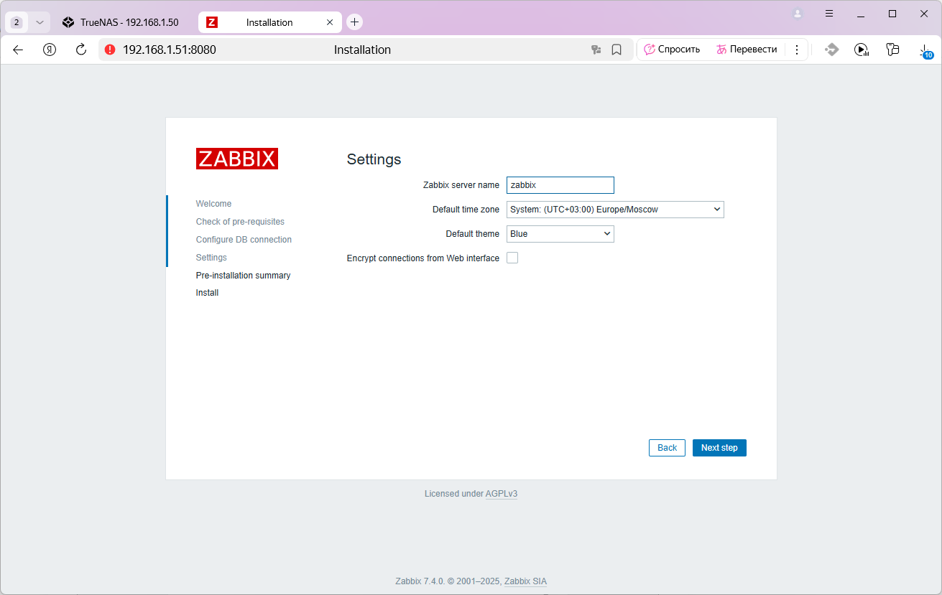Click the Перевести button
The height and width of the screenshot is (595, 942).
tap(747, 50)
